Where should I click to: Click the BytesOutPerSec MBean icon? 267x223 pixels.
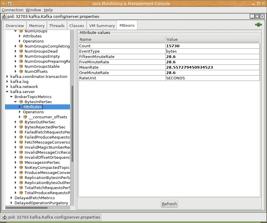(21, 122)
